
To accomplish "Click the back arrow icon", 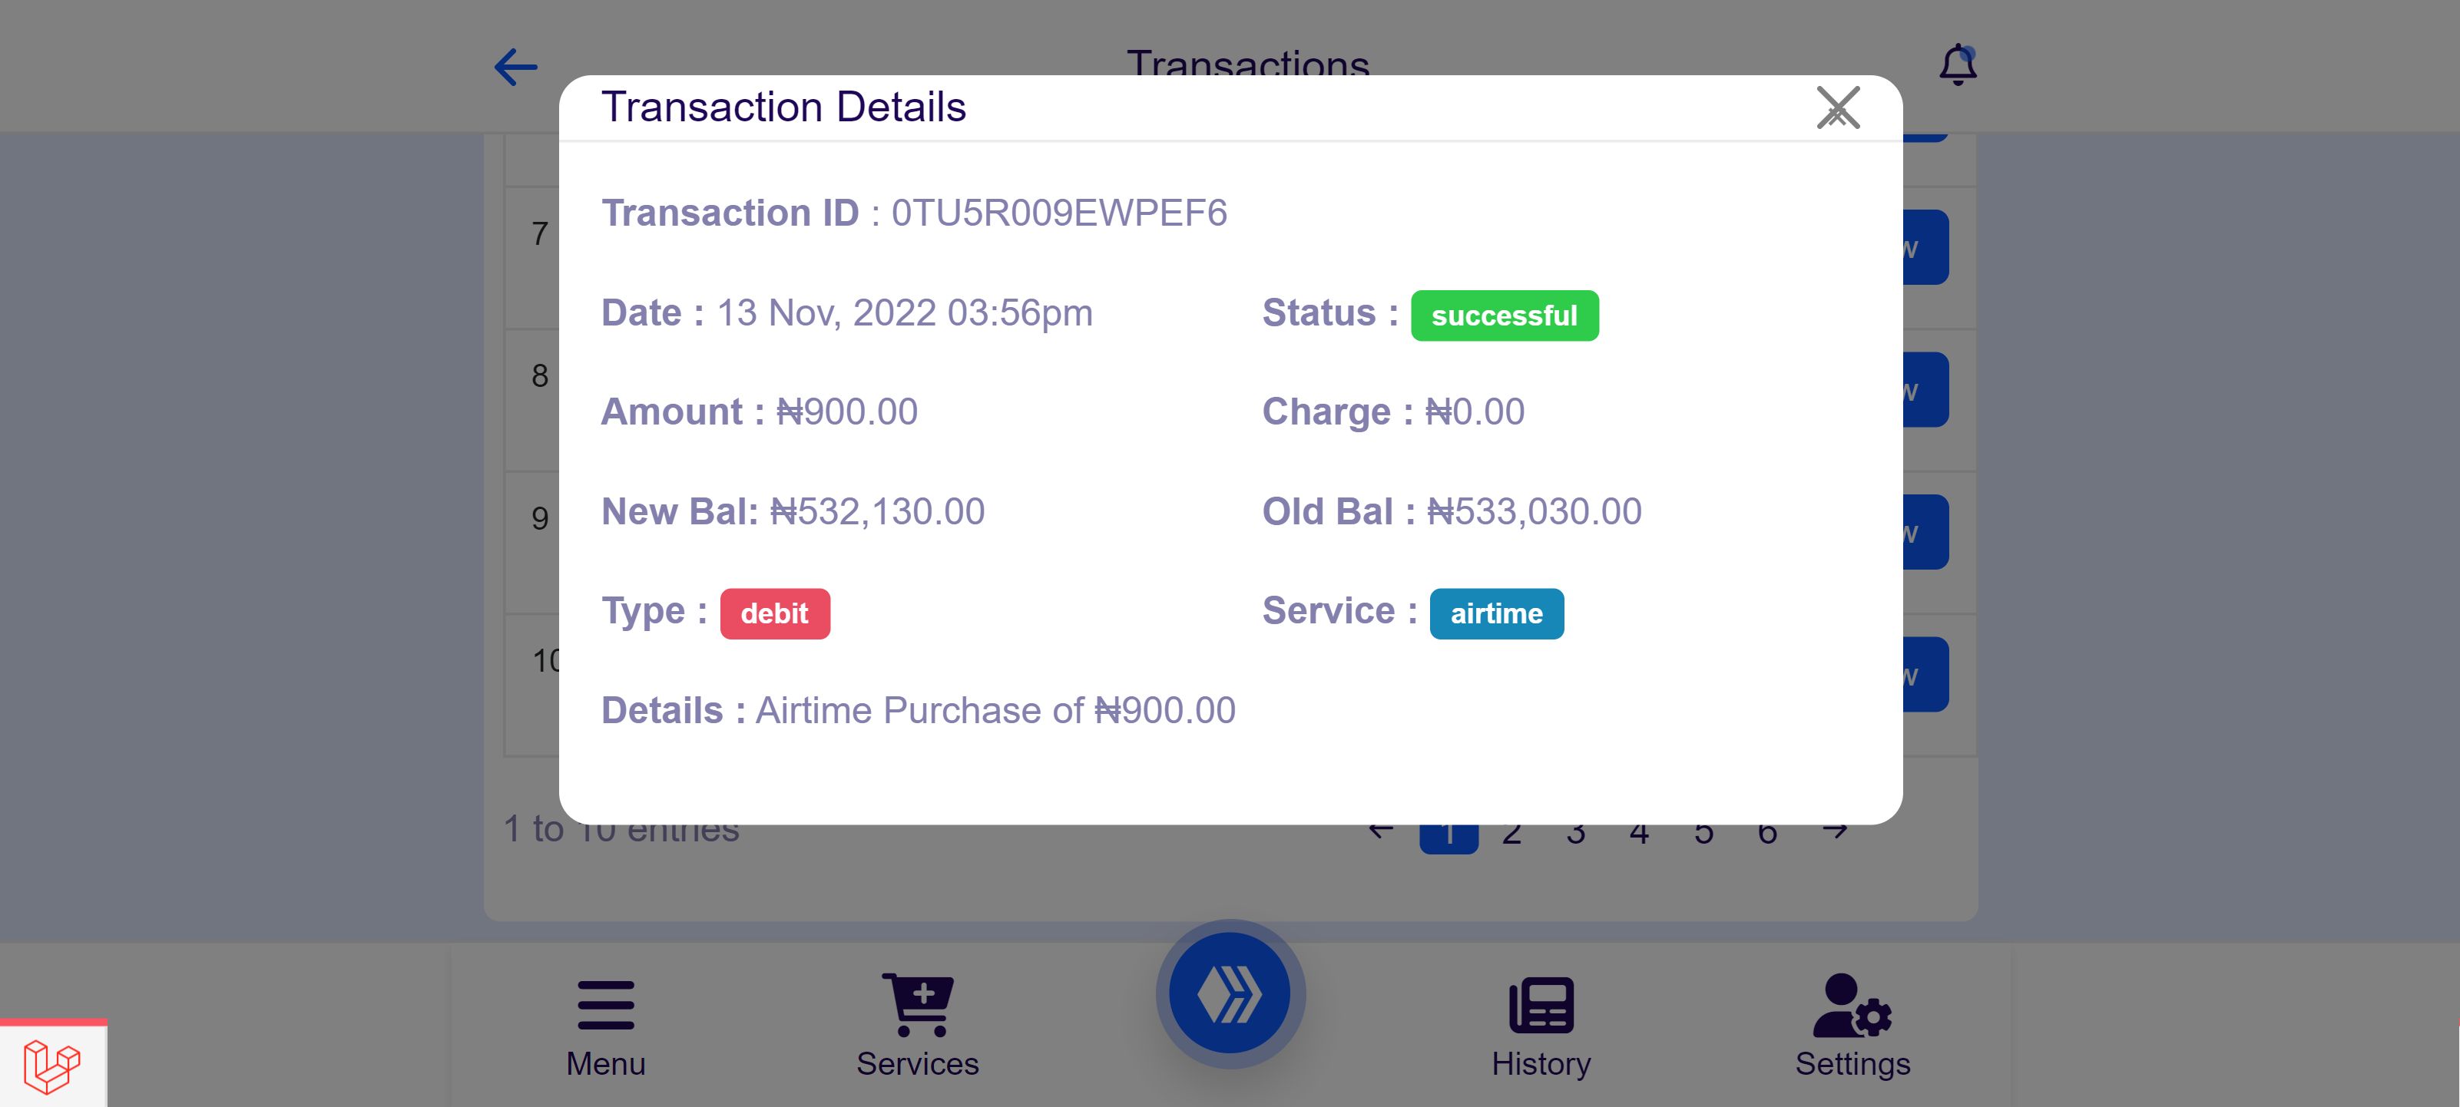I will click(515, 67).
